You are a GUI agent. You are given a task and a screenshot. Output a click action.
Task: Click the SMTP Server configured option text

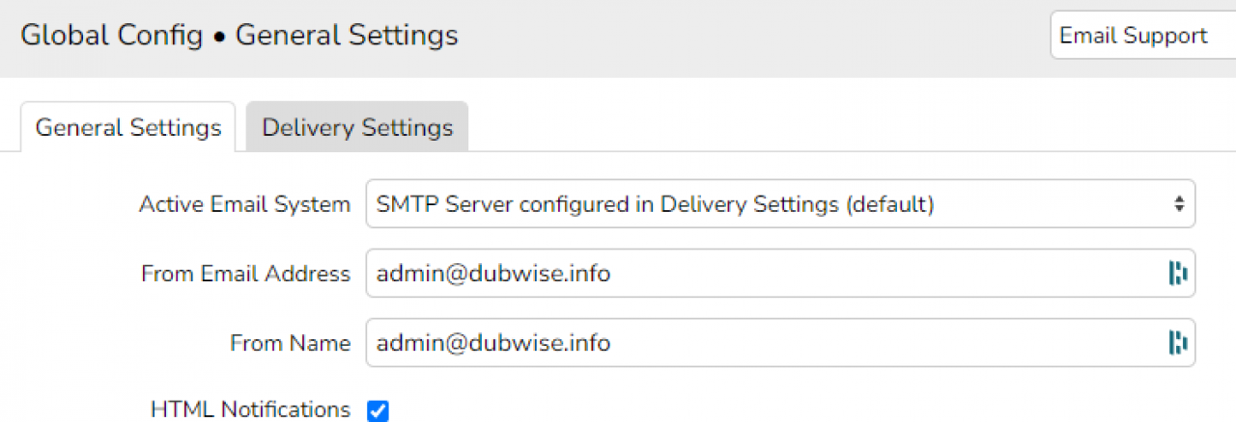point(655,204)
